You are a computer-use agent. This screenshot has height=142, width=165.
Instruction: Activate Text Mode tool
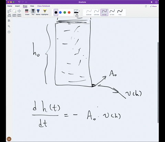click(9, 13)
